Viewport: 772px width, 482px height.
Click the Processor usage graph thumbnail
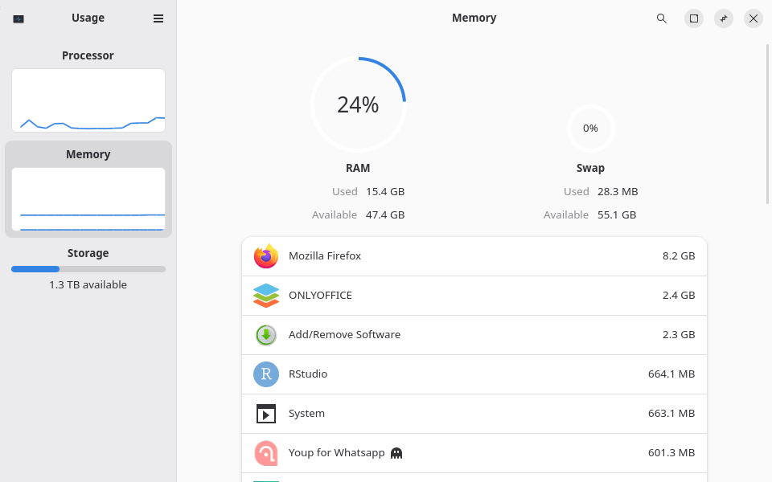(x=88, y=100)
